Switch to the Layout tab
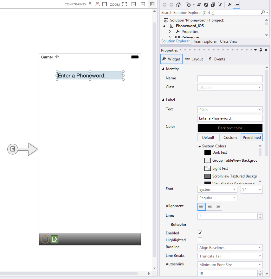 point(194,59)
